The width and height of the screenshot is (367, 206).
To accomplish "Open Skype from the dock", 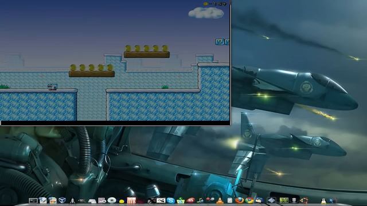I will tap(171, 200).
